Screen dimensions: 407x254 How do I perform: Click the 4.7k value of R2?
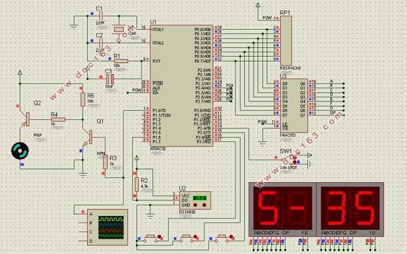(x=144, y=187)
